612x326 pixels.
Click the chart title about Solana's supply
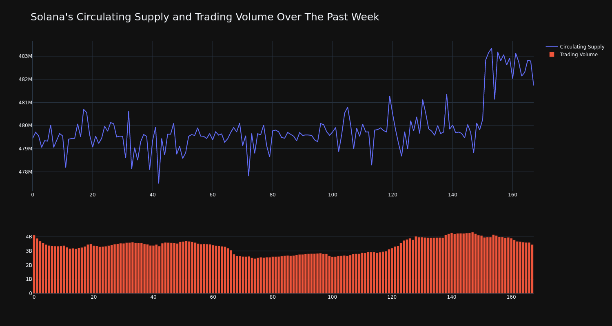[205, 17]
